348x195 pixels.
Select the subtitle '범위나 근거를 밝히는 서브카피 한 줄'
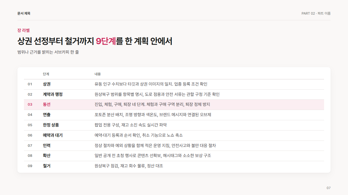[48, 52]
